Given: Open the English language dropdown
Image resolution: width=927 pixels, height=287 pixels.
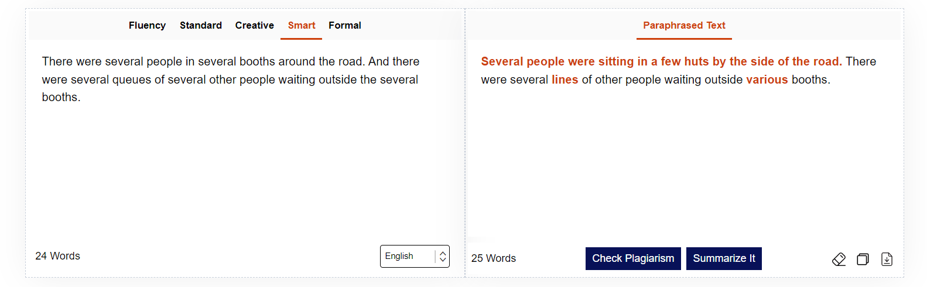Looking at the screenshot, I should 415,256.
